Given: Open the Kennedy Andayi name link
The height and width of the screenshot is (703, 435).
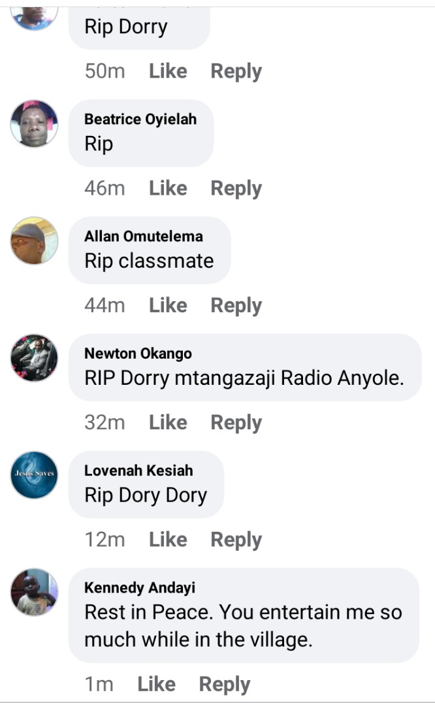Looking at the screenshot, I should (x=140, y=588).
